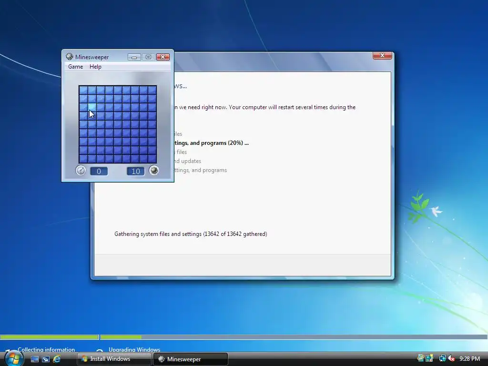Click the muted volume tray icon

coord(451,358)
